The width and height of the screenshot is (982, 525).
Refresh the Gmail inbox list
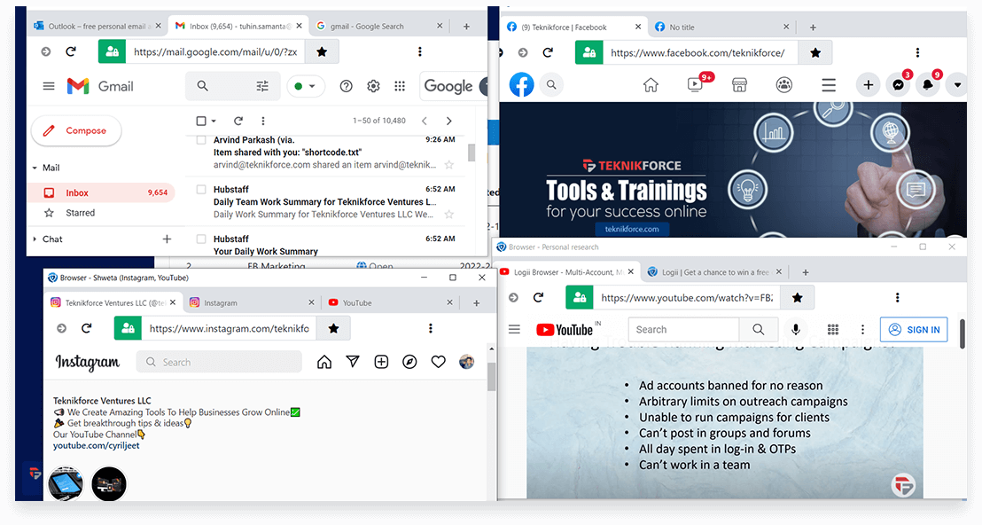coord(238,121)
